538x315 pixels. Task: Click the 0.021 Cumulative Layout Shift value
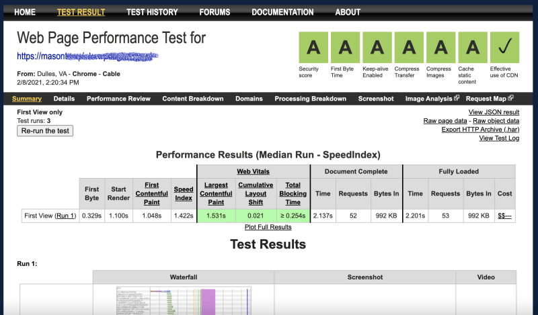256,216
